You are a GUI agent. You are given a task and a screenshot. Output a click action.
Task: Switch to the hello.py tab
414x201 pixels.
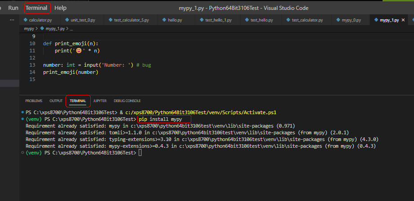tap(175, 20)
